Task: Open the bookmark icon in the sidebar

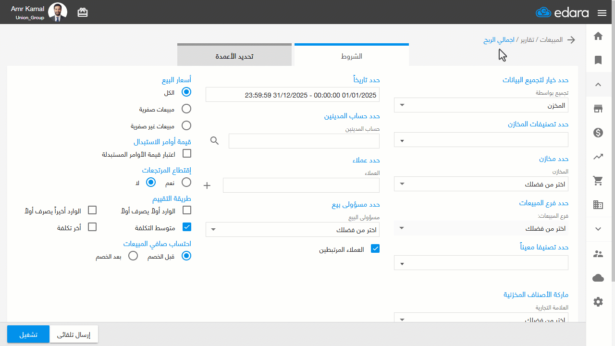Action: [598, 60]
